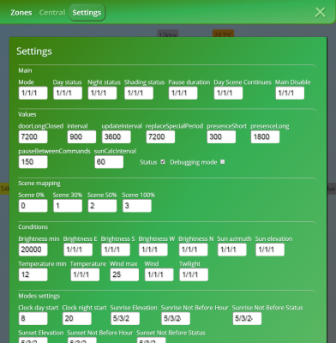Select the Settings tab
The height and width of the screenshot is (343, 336).
tap(87, 13)
